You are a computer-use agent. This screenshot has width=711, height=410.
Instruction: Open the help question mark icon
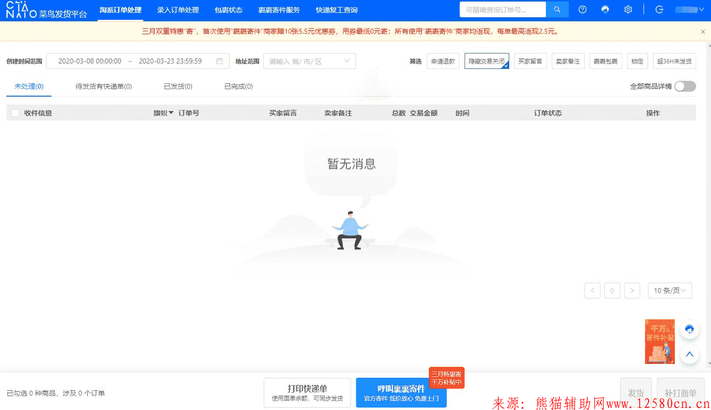click(x=583, y=9)
